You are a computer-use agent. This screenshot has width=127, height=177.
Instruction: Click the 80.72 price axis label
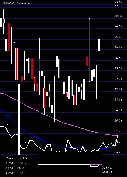click(118, 26)
